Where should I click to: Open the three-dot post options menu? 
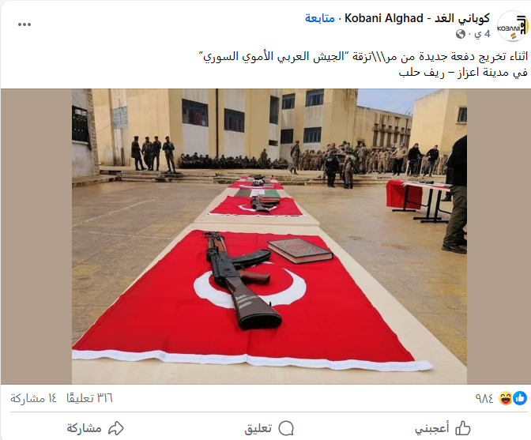coord(24,24)
